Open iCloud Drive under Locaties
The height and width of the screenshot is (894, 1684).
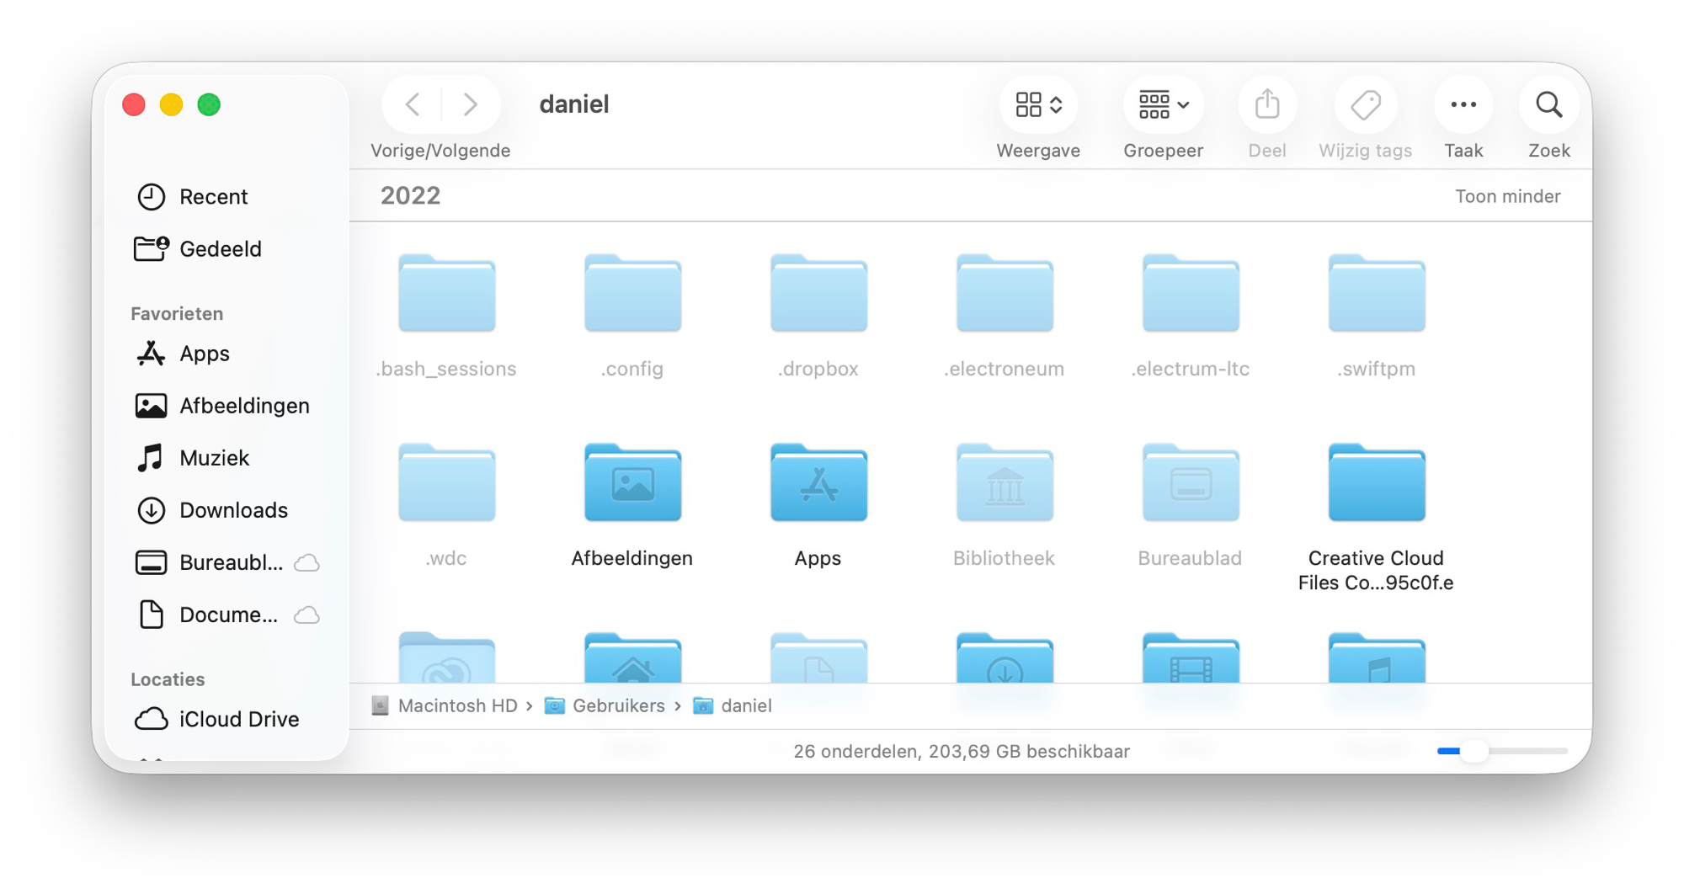click(239, 719)
